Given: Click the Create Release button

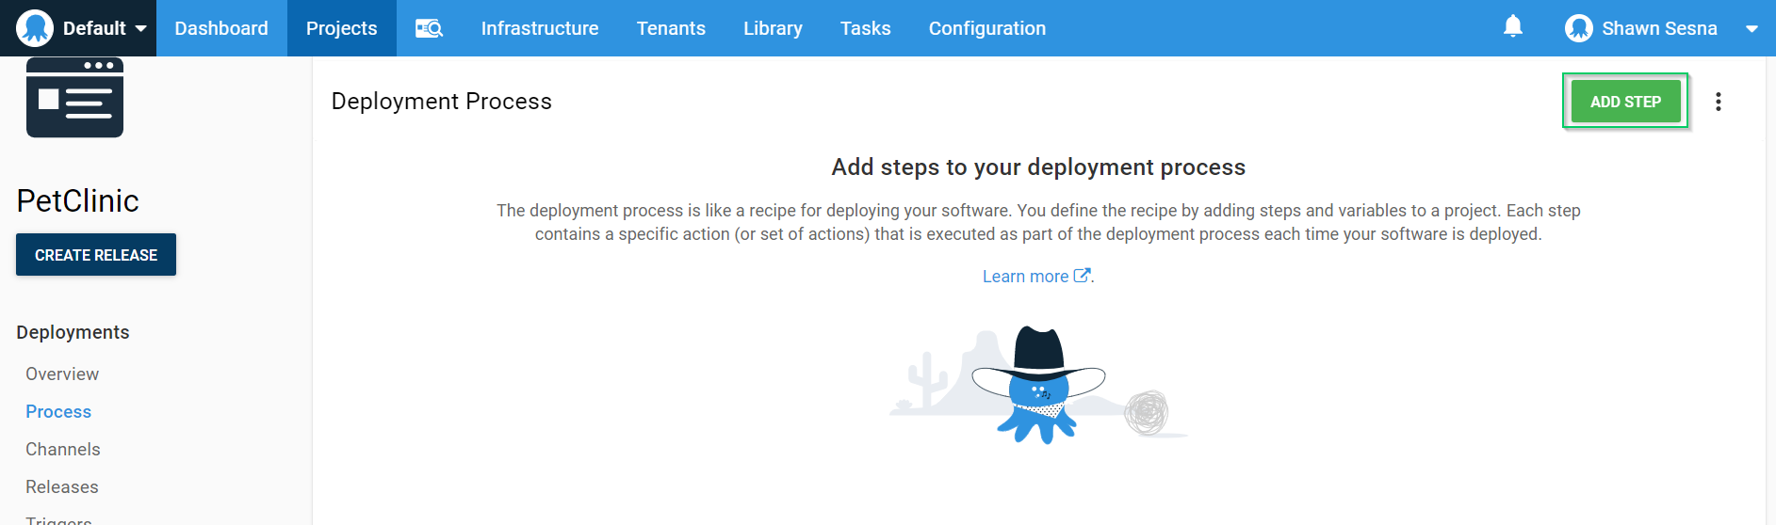Looking at the screenshot, I should tap(96, 255).
